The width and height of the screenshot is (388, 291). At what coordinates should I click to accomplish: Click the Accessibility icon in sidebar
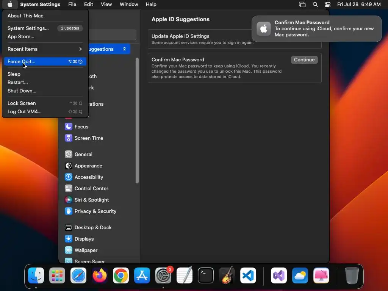69,177
